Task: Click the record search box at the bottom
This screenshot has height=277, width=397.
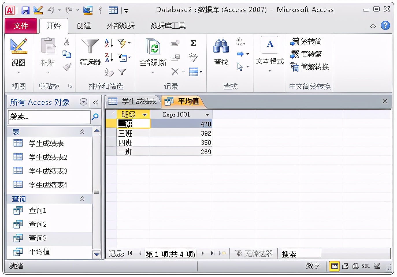Action: (300, 253)
